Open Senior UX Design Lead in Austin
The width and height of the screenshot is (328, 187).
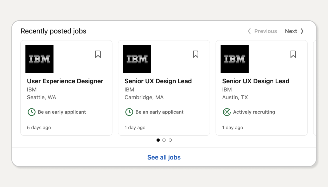(x=256, y=81)
